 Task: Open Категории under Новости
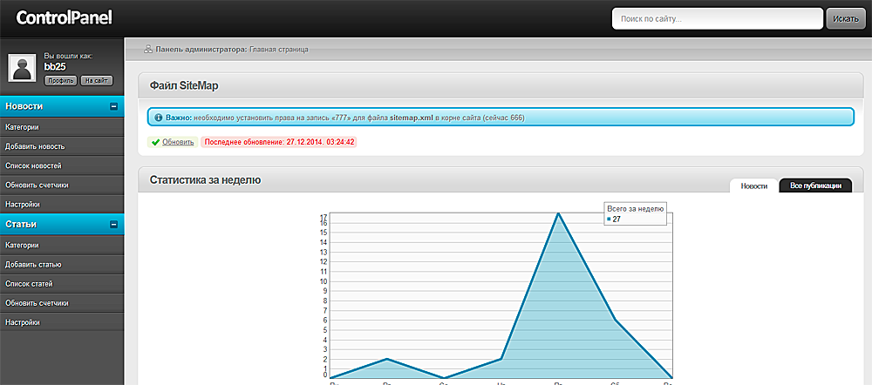click(x=62, y=127)
